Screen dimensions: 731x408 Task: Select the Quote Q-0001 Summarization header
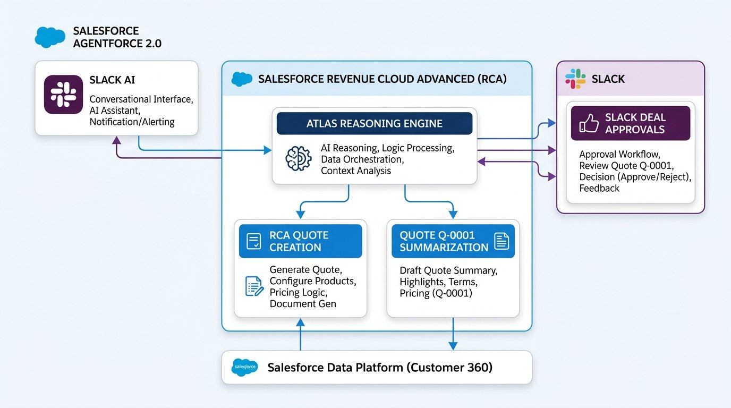(453, 241)
